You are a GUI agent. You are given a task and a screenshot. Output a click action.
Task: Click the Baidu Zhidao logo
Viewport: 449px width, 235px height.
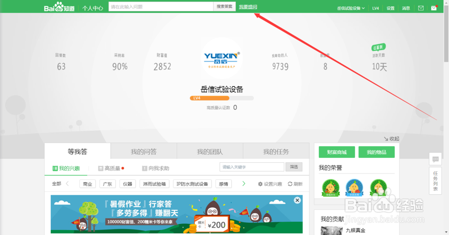click(x=59, y=7)
